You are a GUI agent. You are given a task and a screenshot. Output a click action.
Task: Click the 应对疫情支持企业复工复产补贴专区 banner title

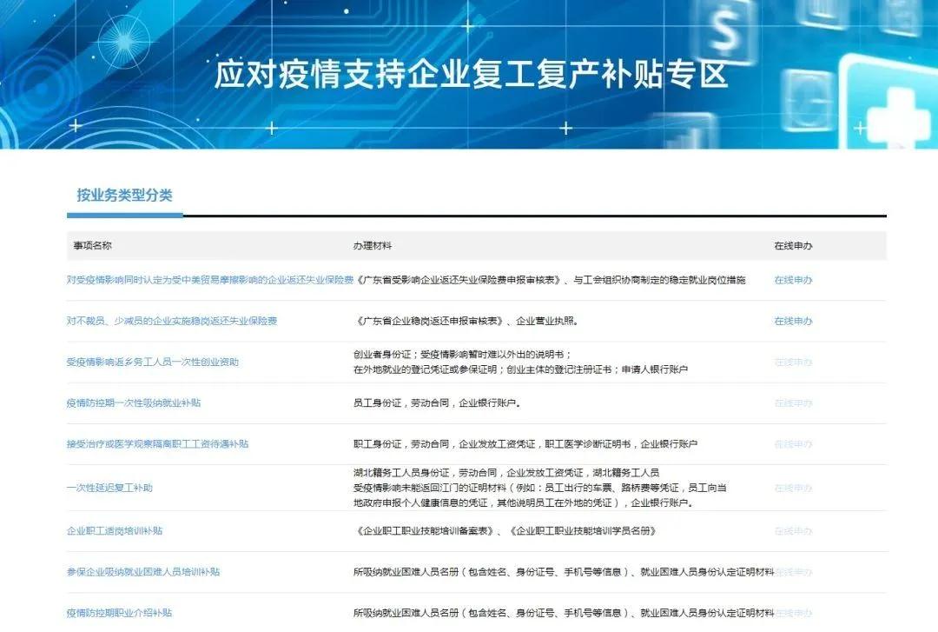click(x=471, y=75)
